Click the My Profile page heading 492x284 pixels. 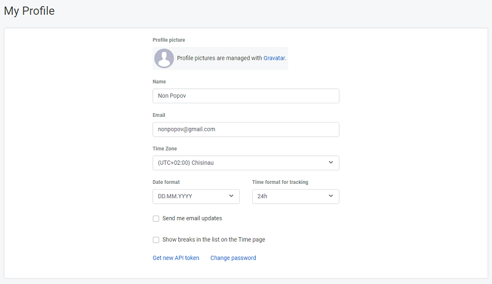click(29, 11)
